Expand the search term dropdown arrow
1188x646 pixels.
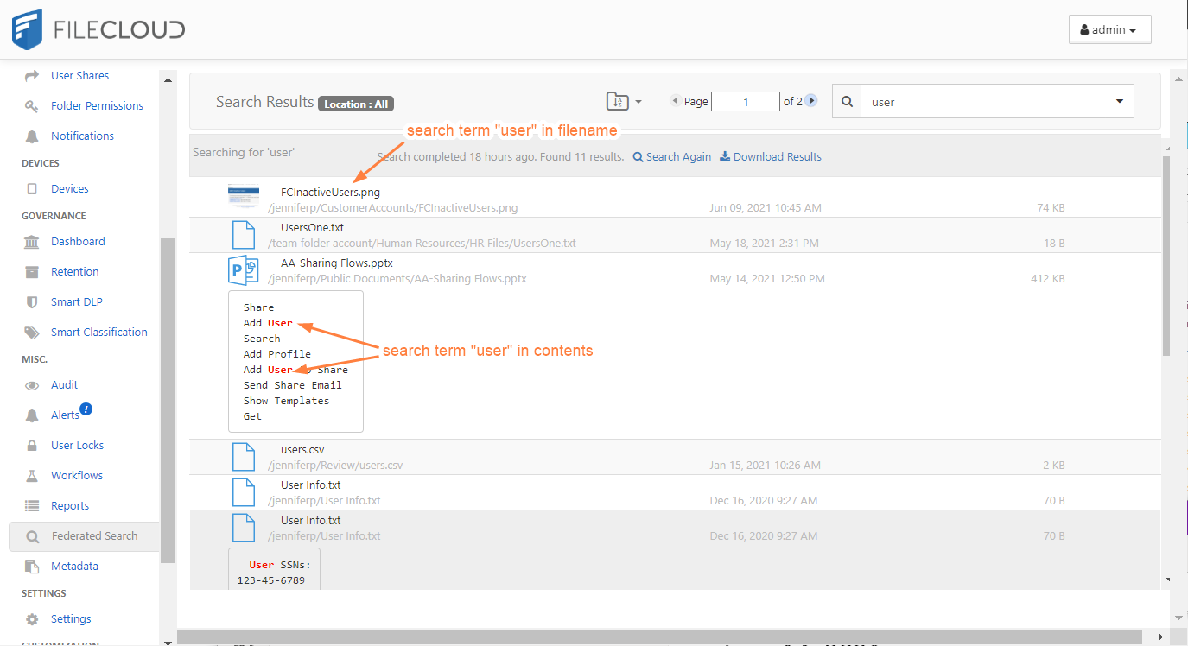pyautogui.click(x=1120, y=102)
